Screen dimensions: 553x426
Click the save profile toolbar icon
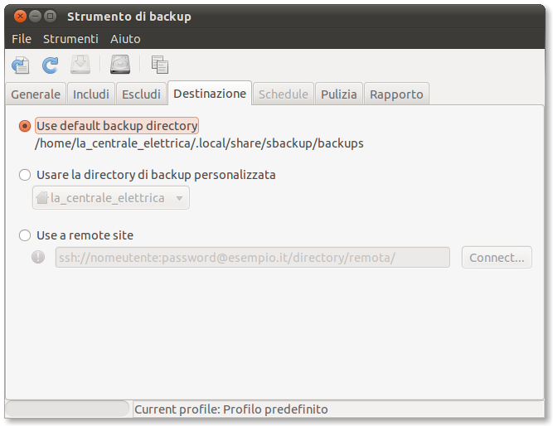point(20,65)
